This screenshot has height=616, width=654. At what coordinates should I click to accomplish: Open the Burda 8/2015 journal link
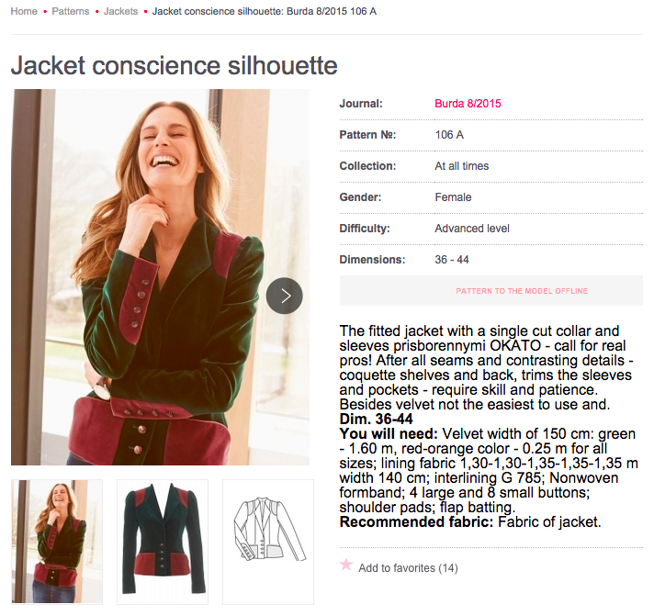(468, 104)
